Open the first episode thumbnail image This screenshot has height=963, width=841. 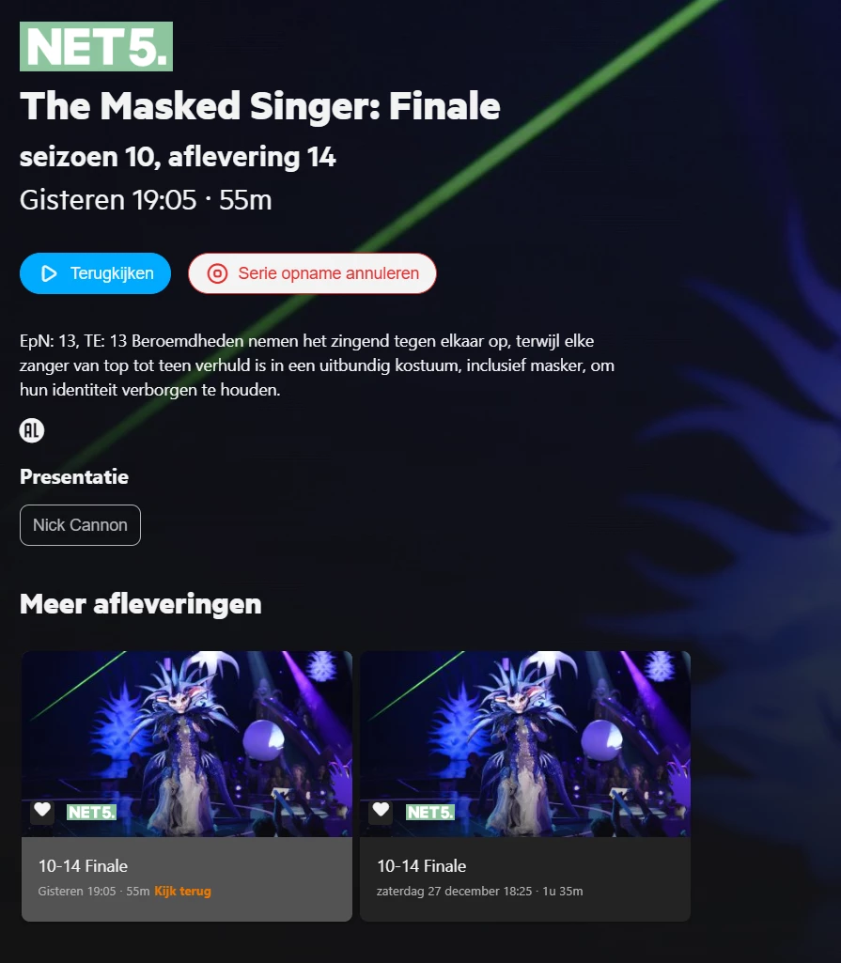click(187, 744)
